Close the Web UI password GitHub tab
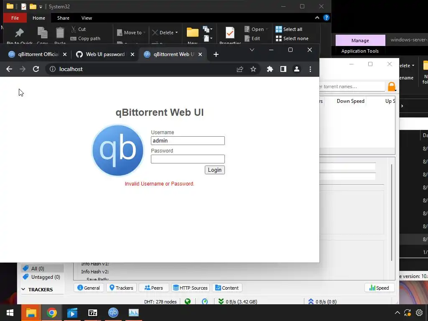 tap(132, 54)
